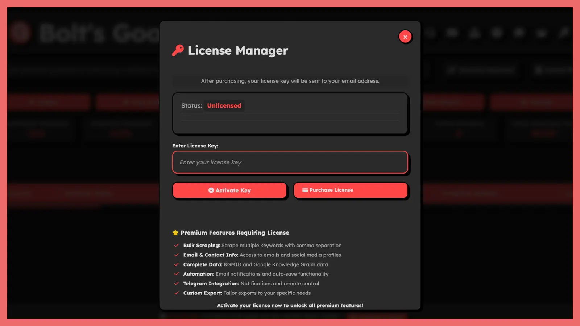Click the checkmark beside Email & Contact Info
580x326 pixels.
177,255
